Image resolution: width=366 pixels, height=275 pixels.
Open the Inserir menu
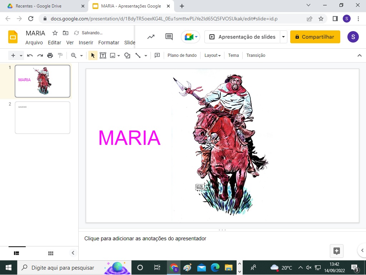click(86, 43)
